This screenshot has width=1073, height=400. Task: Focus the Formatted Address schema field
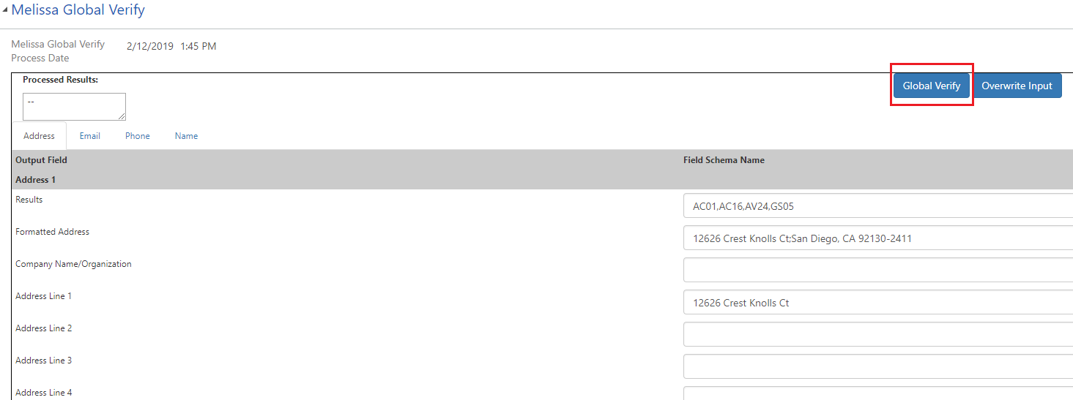(877, 238)
